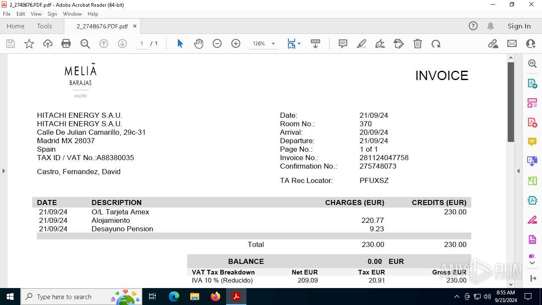Open Combine Files tool in sidebar

click(x=532, y=161)
